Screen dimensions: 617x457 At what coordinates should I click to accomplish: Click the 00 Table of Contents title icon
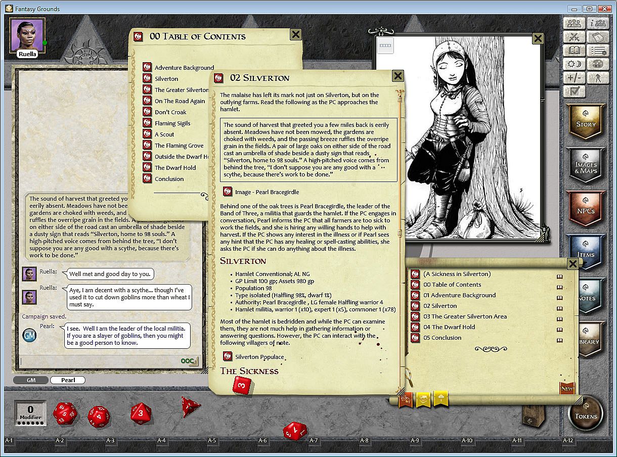[138, 36]
